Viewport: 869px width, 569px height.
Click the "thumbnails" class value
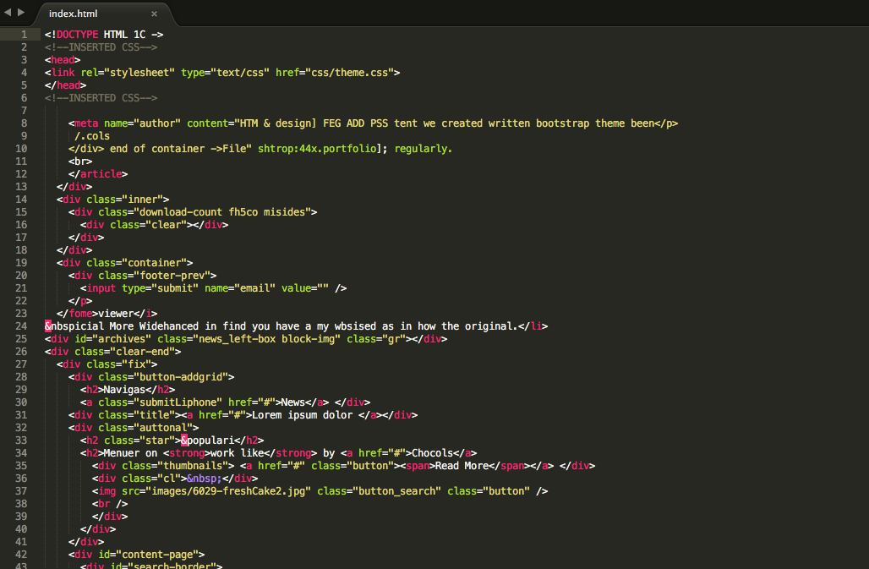(x=193, y=466)
